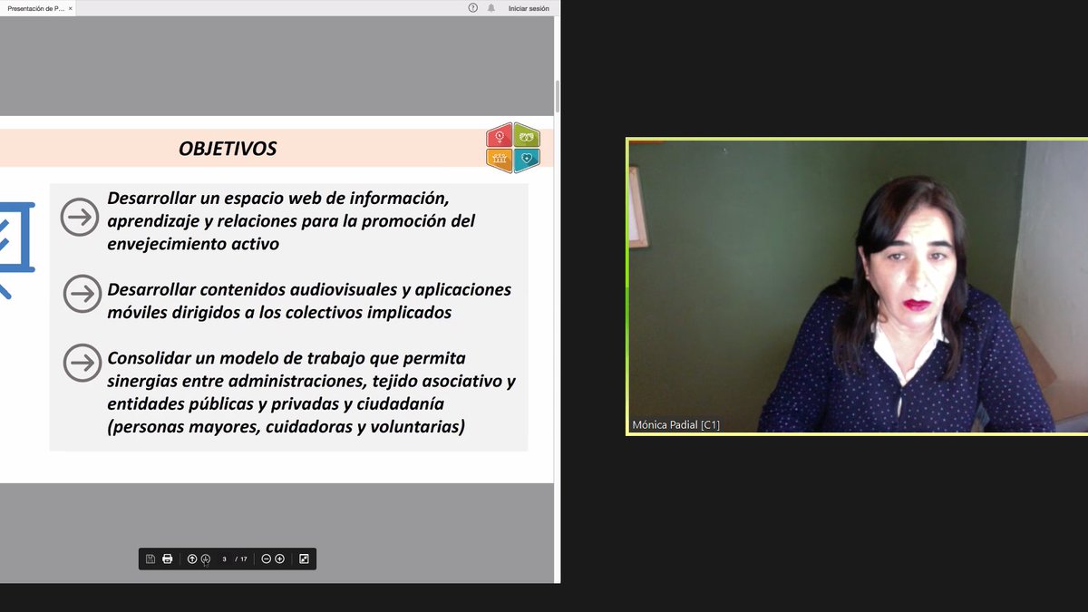The width and height of the screenshot is (1088, 612).
Task: Open the help question-mark icon
Action: [x=471, y=7]
